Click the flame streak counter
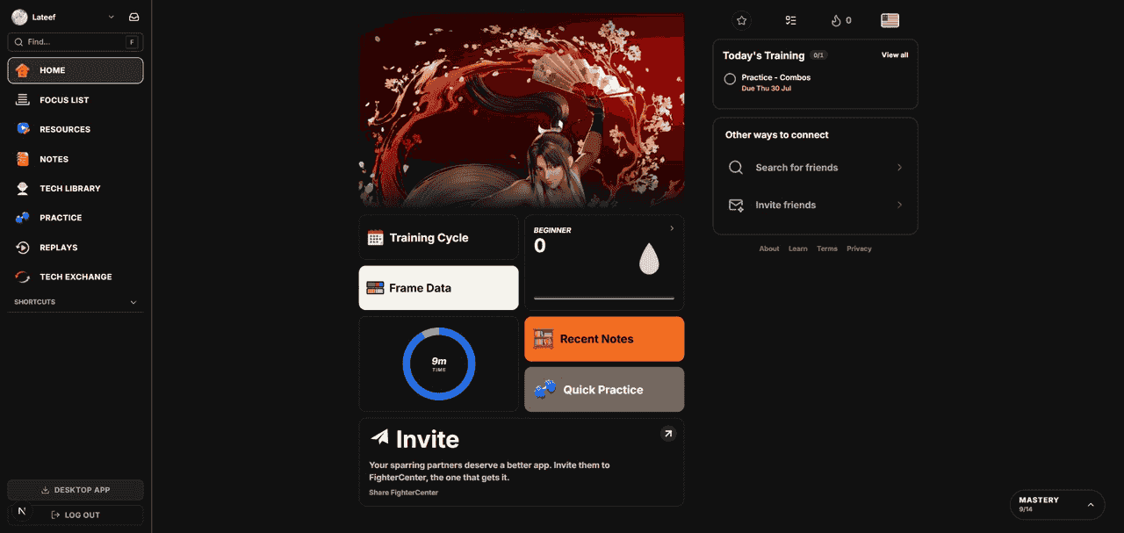The image size is (1124, 533). (x=841, y=20)
